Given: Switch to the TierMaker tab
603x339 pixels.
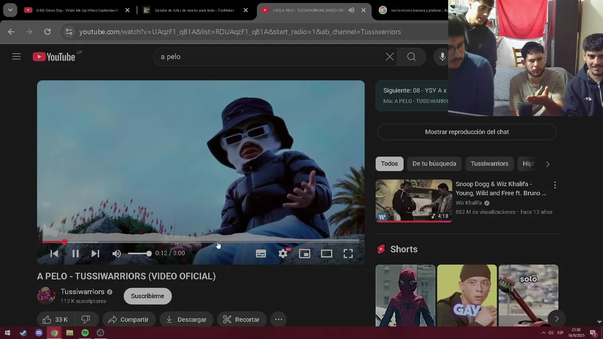Looking at the screenshot, I should [x=194, y=10].
